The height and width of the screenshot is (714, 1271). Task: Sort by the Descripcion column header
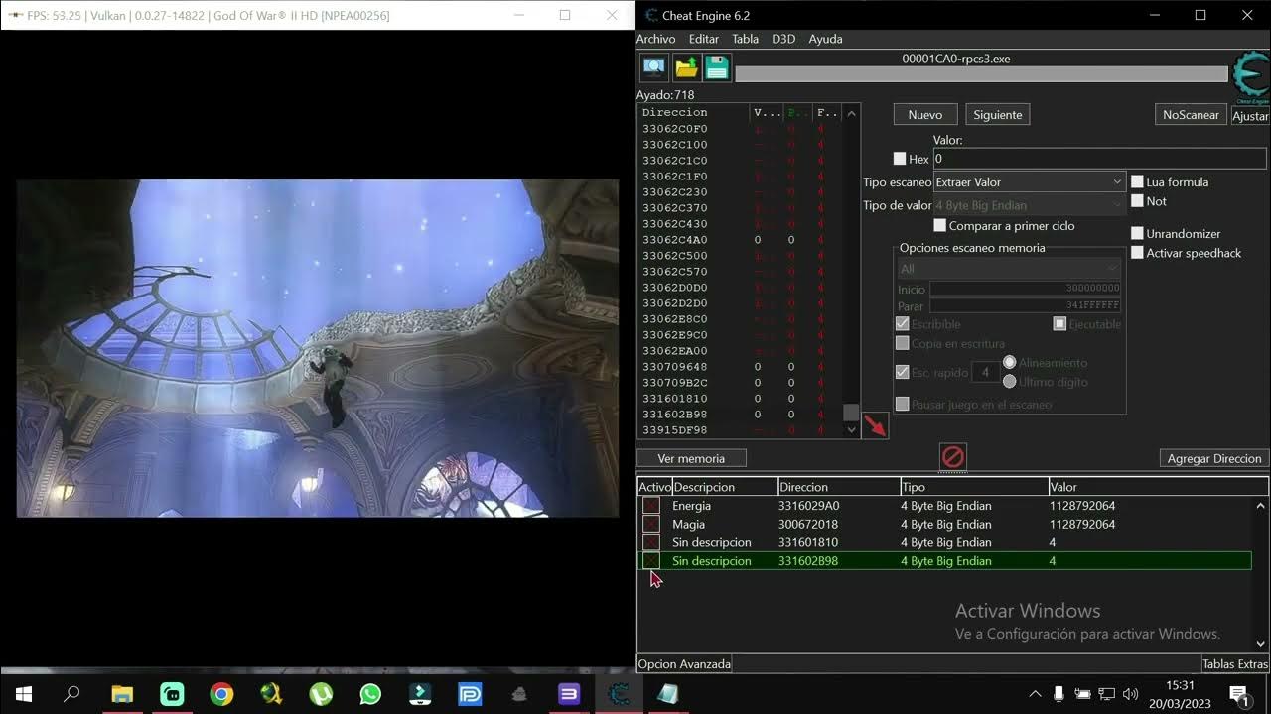coord(725,487)
